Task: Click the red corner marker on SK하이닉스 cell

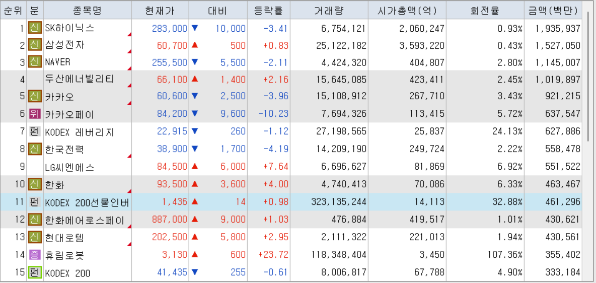Action: tap(129, 35)
